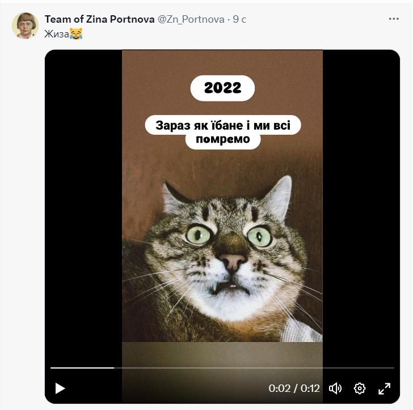Click the 2022 caption bubble
Image resolution: width=413 pixels, height=410 pixels.
click(x=222, y=88)
